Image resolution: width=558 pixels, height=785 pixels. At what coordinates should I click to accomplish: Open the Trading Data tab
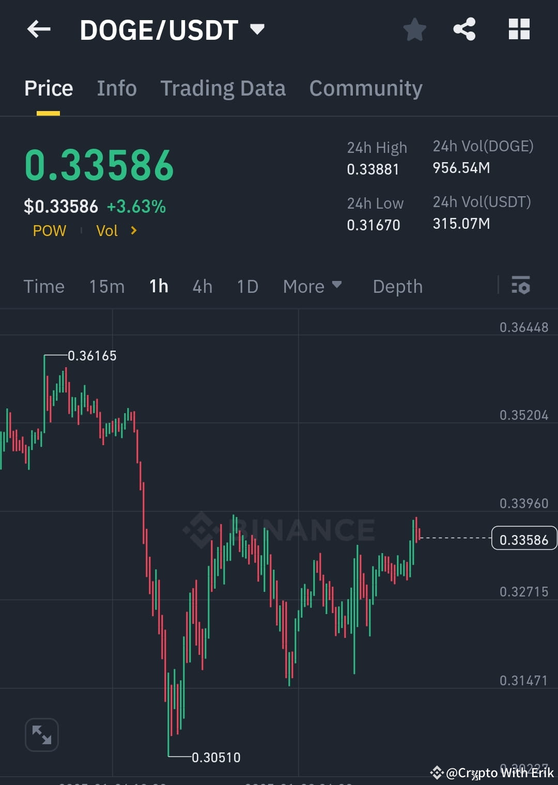(x=223, y=88)
